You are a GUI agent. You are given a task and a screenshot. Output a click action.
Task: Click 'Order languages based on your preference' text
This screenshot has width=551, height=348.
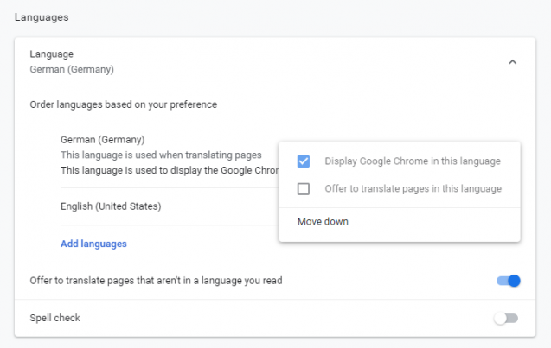[x=124, y=104]
